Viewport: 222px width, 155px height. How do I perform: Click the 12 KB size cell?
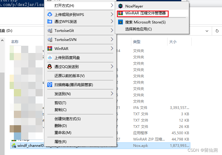[x=184, y=120]
